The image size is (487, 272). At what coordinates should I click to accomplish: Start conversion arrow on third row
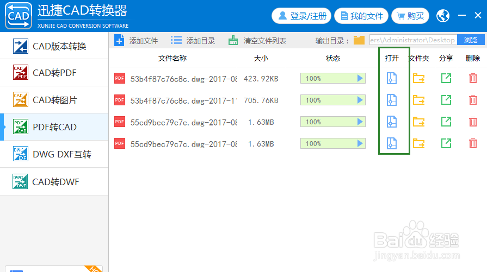click(360, 122)
